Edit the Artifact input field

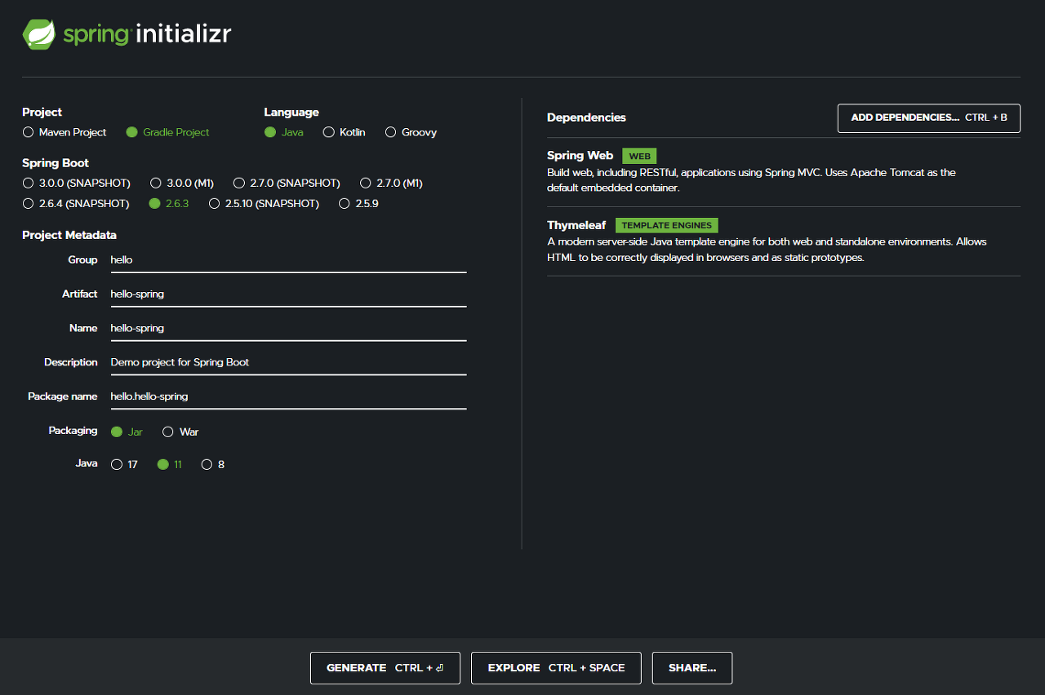(x=288, y=294)
